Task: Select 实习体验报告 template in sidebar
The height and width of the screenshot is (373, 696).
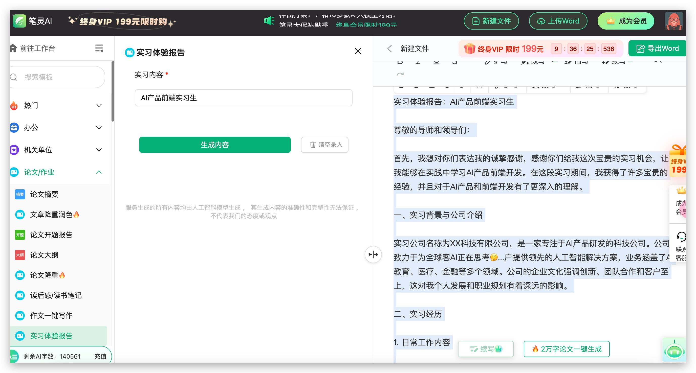Action: point(59,336)
